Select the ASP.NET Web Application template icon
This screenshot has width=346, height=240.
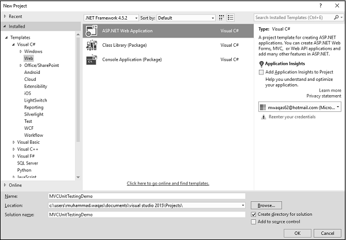tap(92, 31)
